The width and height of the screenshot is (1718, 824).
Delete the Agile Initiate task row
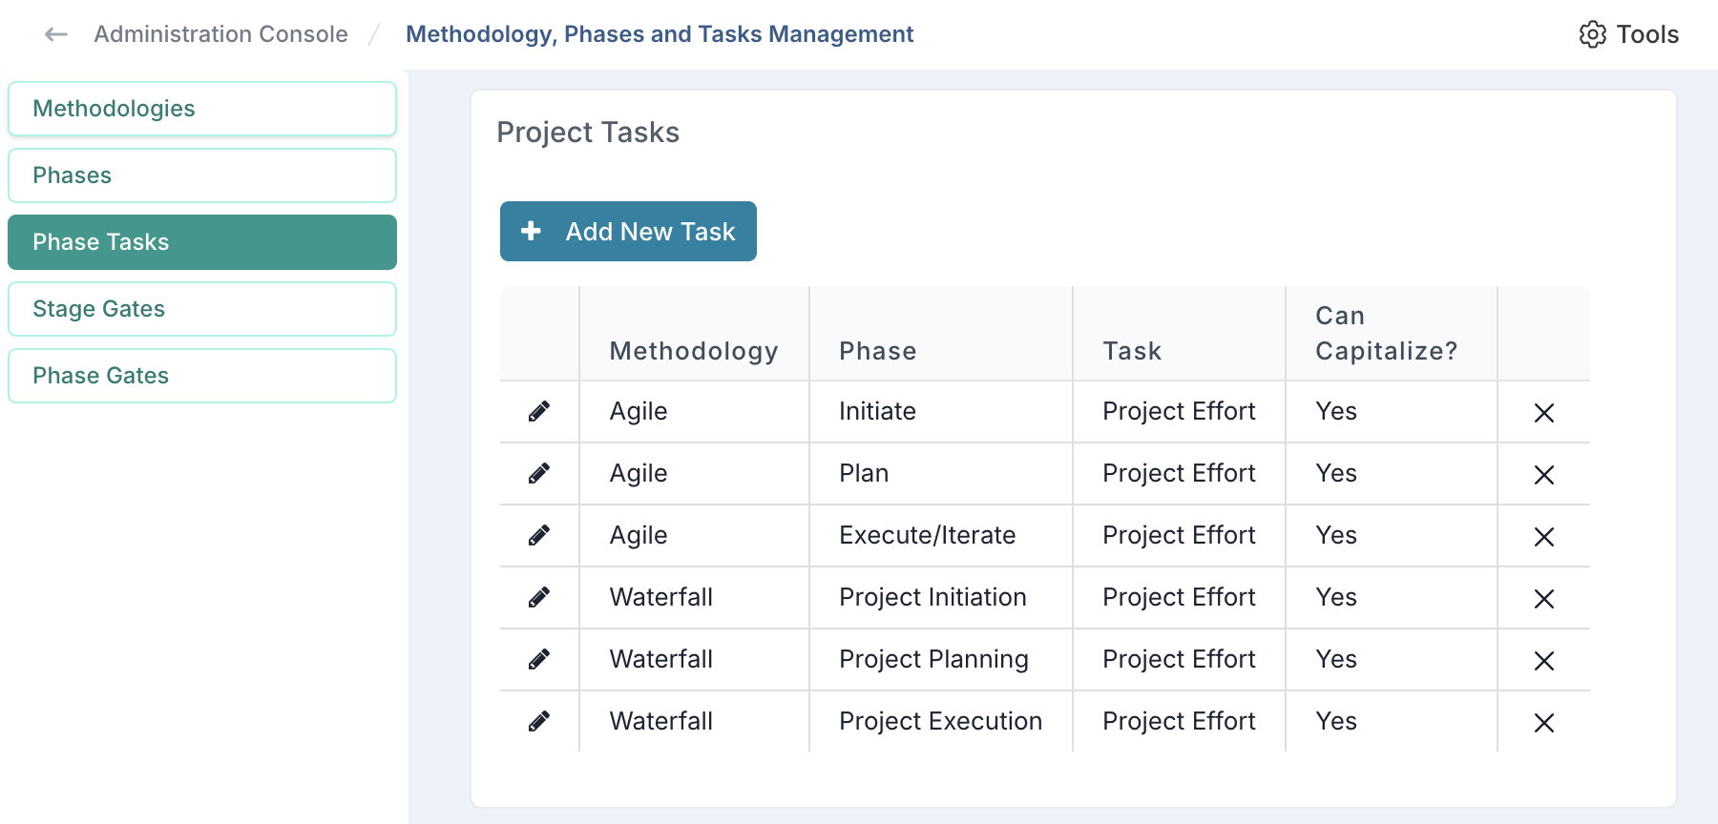coord(1543,413)
